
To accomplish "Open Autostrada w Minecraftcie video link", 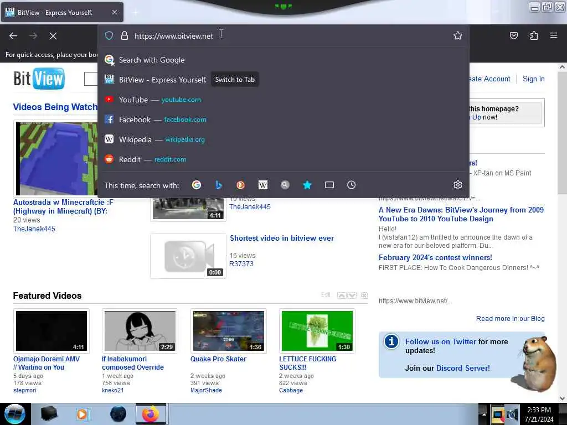I will [x=63, y=207].
